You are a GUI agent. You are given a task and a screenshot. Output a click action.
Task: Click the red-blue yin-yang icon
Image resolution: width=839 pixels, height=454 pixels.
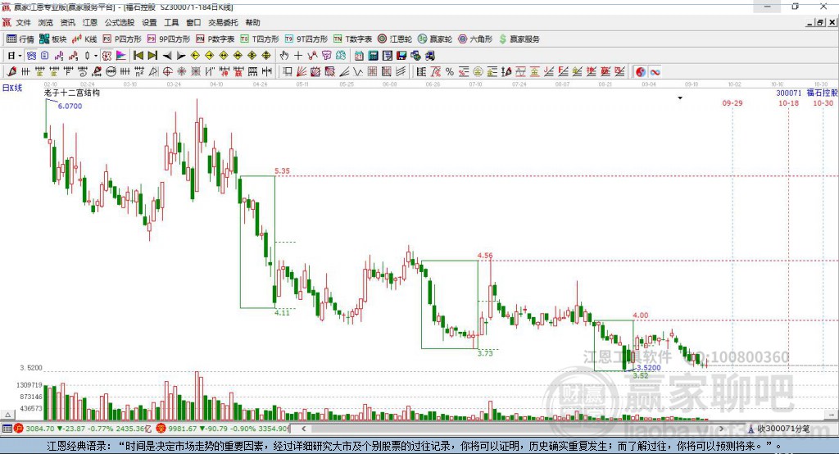641,72
